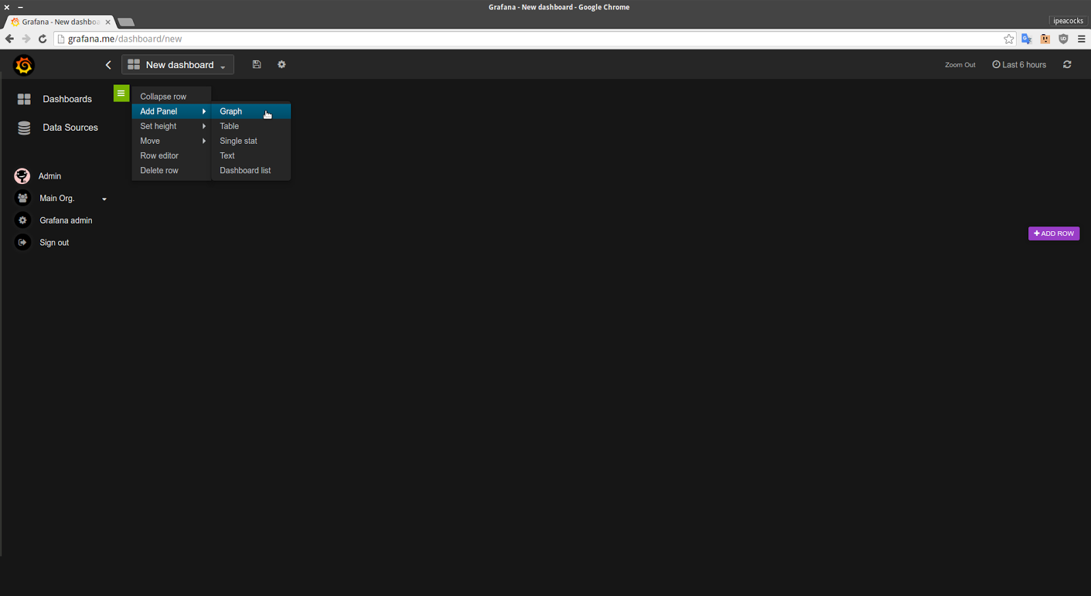Select Add Panel in the row menu
Image resolution: width=1091 pixels, height=596 pixels.
171,111
